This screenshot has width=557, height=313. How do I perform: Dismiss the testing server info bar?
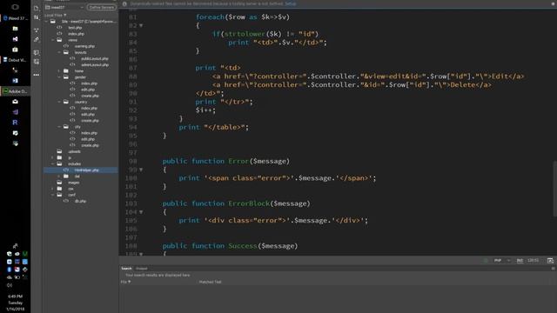554,3
